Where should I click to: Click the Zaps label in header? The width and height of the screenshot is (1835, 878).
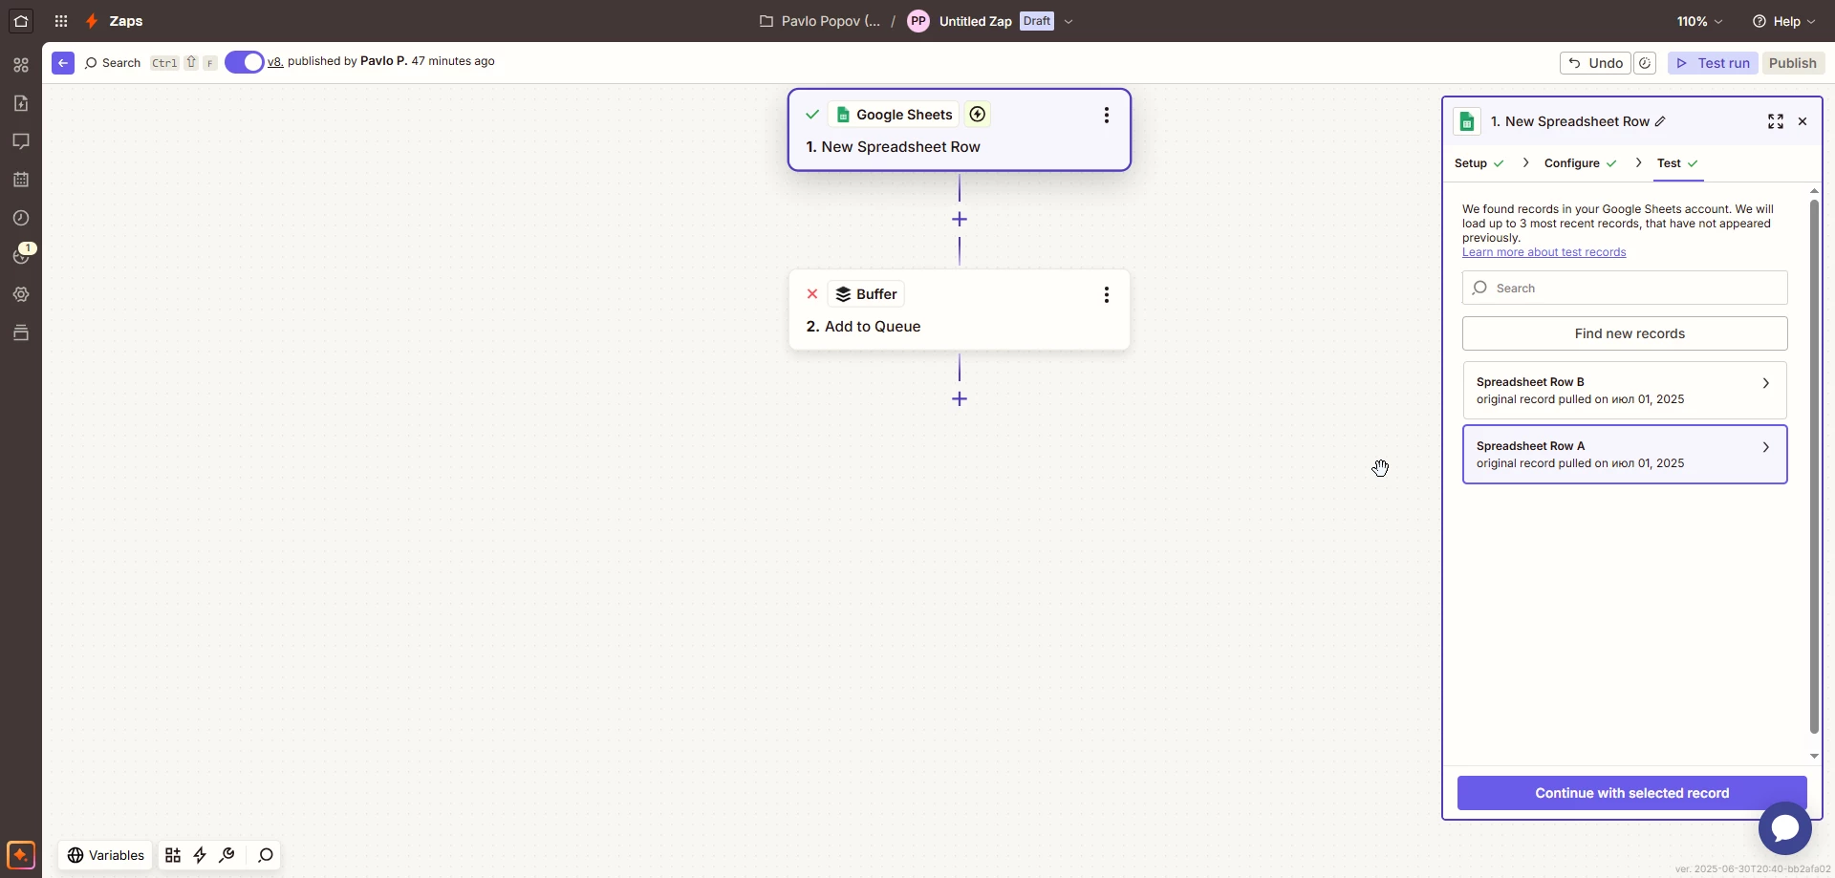[126, 21]
